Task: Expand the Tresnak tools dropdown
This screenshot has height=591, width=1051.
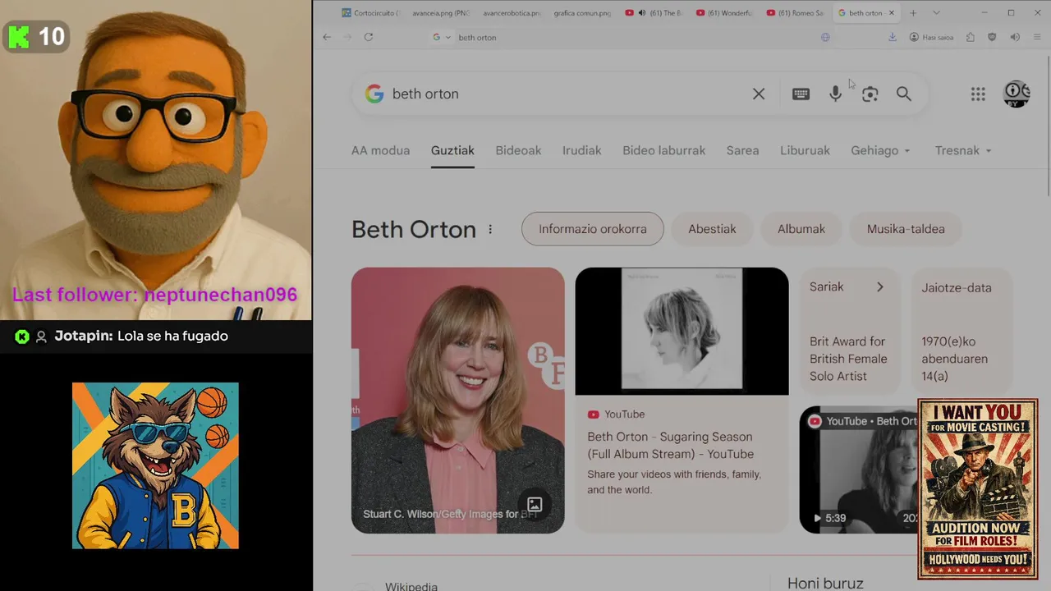Action: click(963, 150)
